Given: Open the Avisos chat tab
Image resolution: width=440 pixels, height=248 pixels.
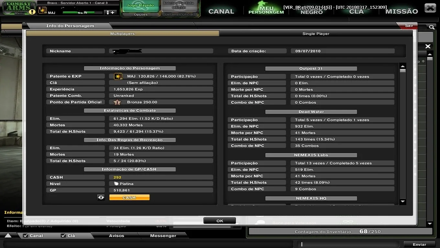Looking at the screenshot, I should pos(116,236).
